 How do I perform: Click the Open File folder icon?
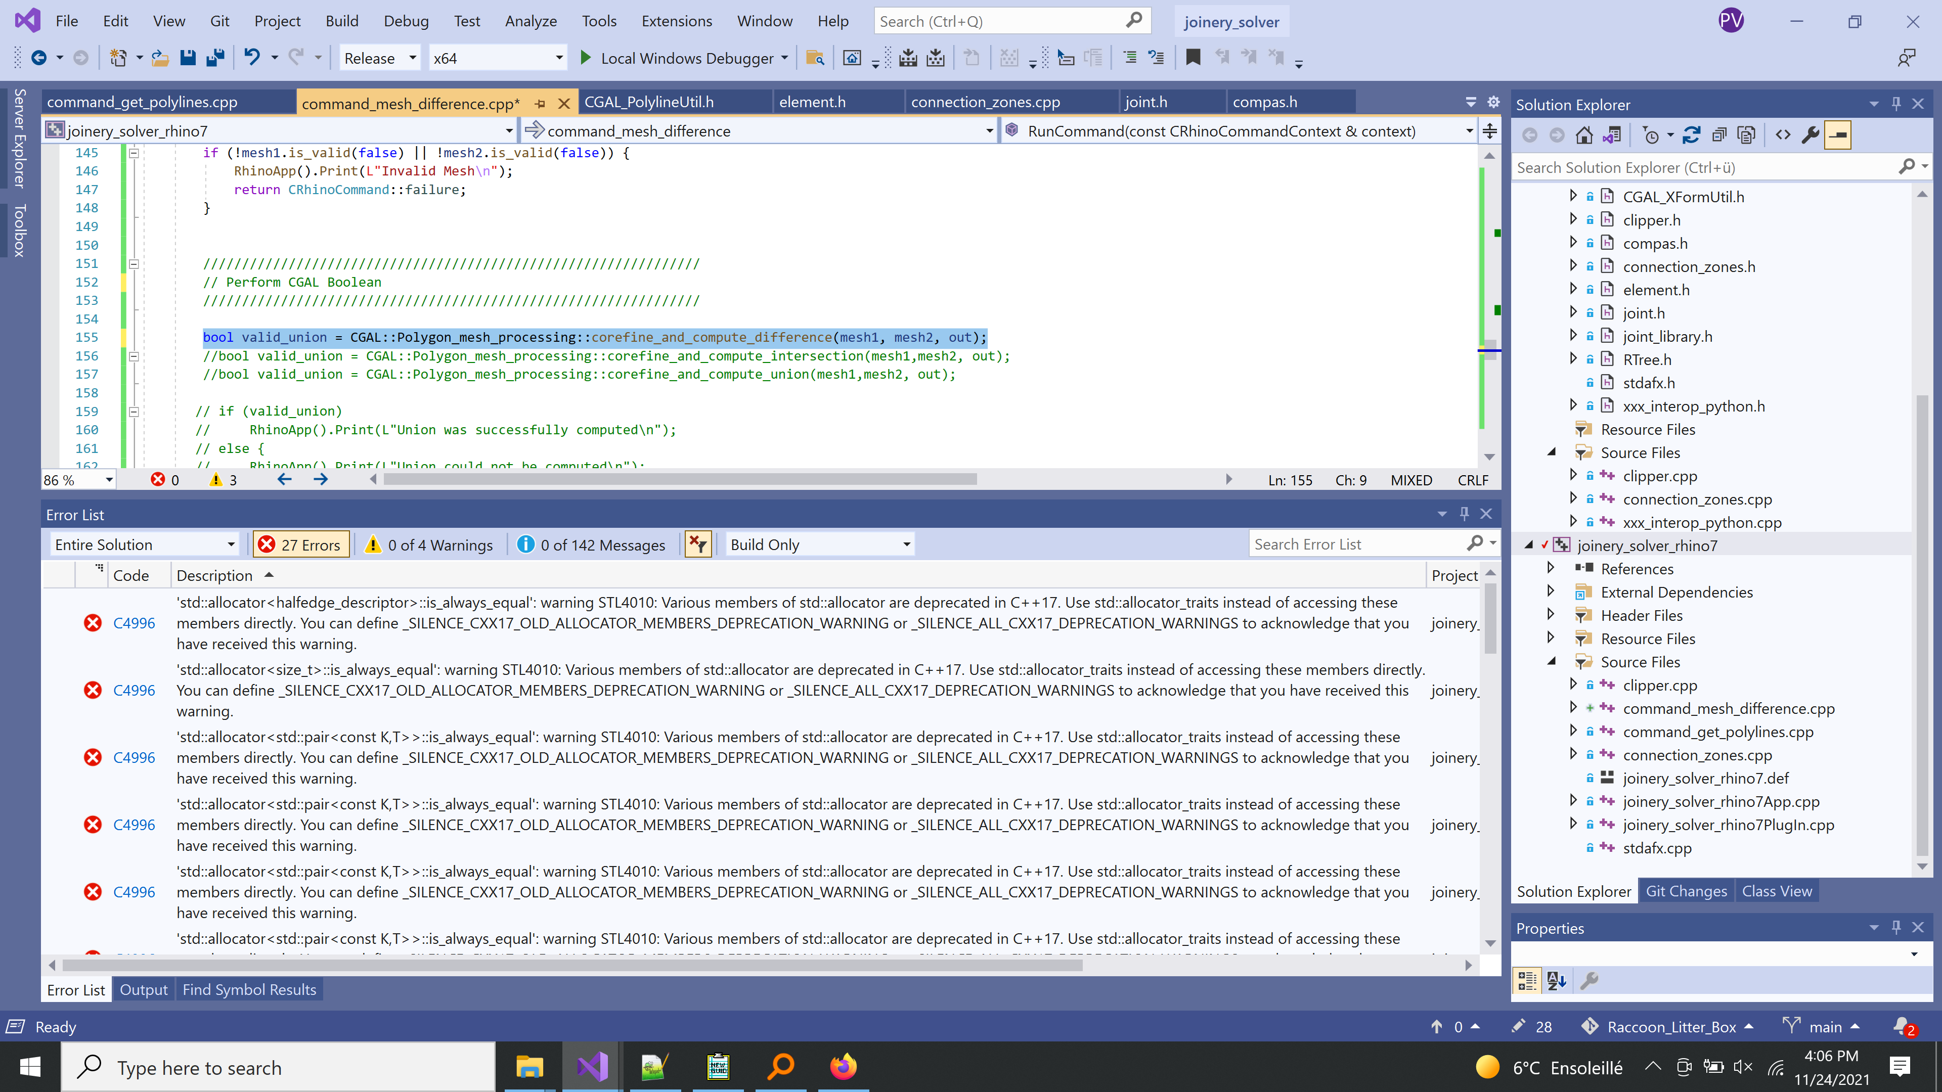point(160,58)
